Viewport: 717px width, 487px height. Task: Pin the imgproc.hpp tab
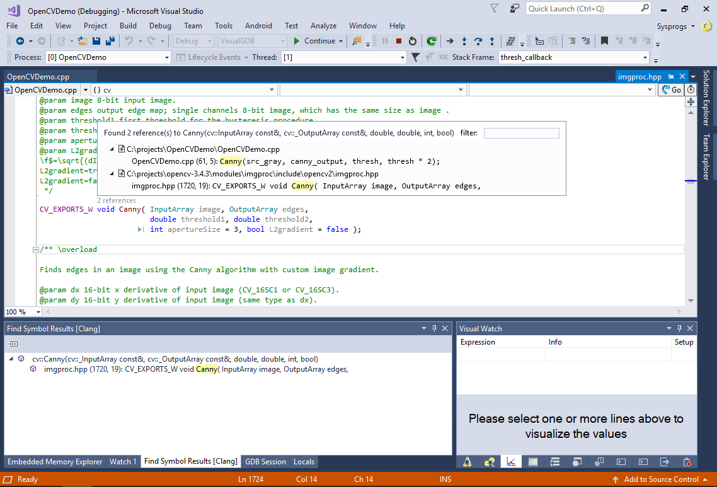tap(671, 76)
